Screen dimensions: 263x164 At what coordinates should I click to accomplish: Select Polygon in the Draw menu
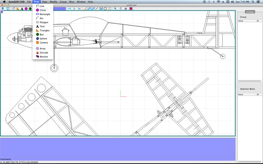point(44,22)
